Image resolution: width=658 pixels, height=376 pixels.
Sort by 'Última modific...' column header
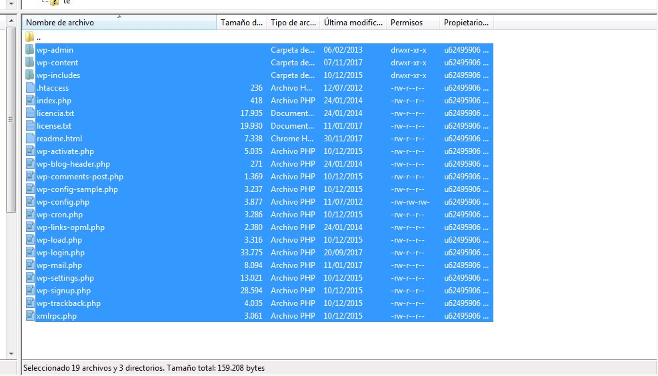[x=352, y=23]
